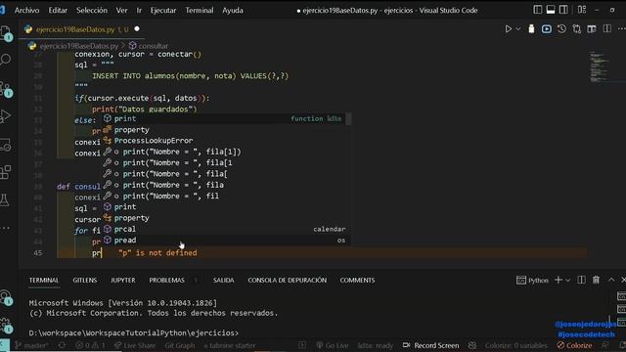Open the Ir menu
This screenshot has height=352, width=626.
pyautogui.click(x=139, y=11)
